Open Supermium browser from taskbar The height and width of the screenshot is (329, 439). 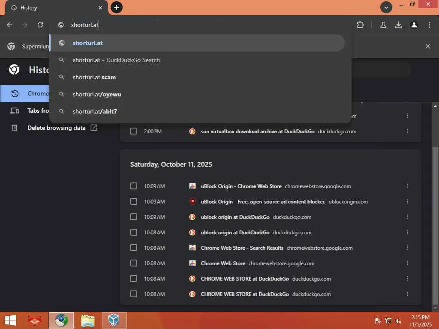61,320
